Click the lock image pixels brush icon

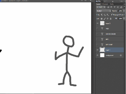click(105, 19)
